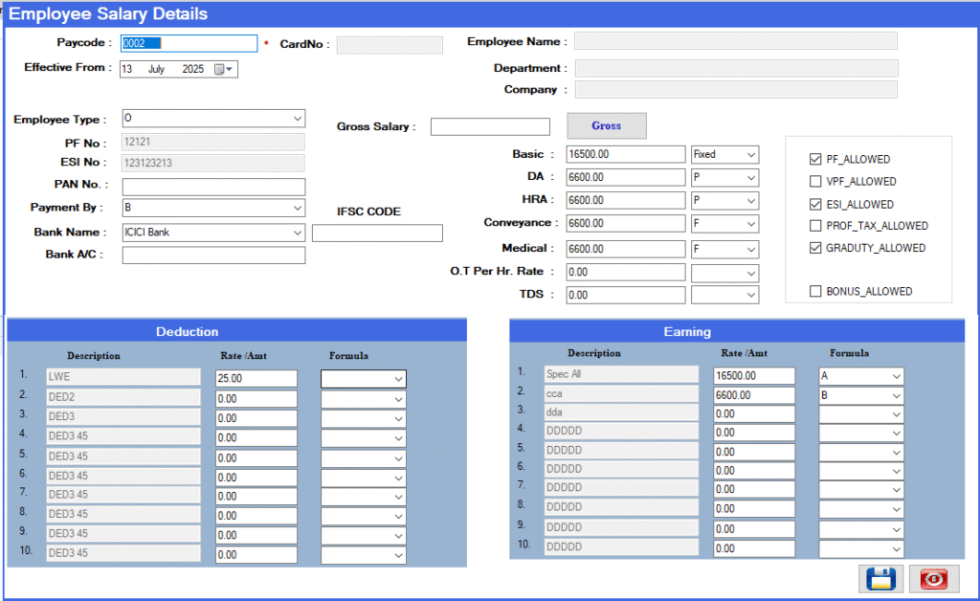
Task: Uncheck the GRADUTY_ALLOWED checkbox
Action: coord(815,248)
